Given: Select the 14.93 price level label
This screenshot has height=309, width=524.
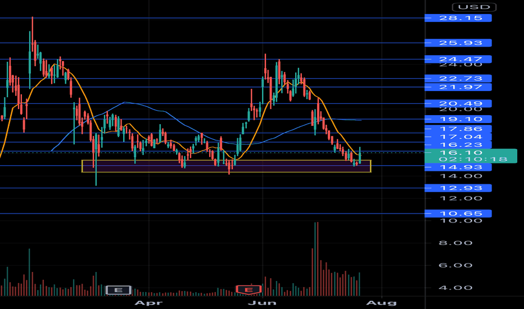Looking at the screenshot, I should point(458,167).
